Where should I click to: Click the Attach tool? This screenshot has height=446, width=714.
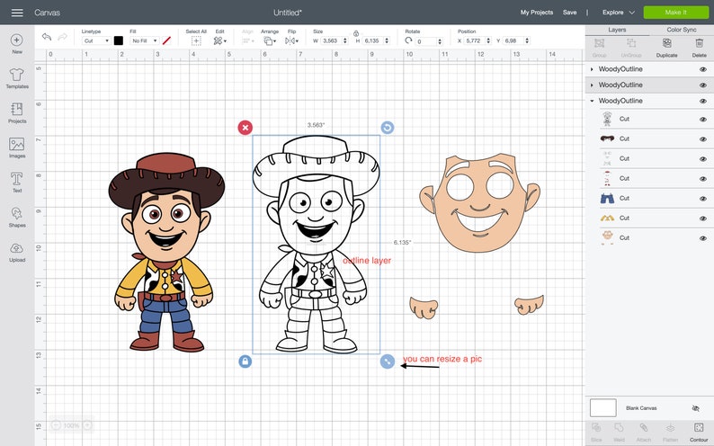(x=644, y=432)
